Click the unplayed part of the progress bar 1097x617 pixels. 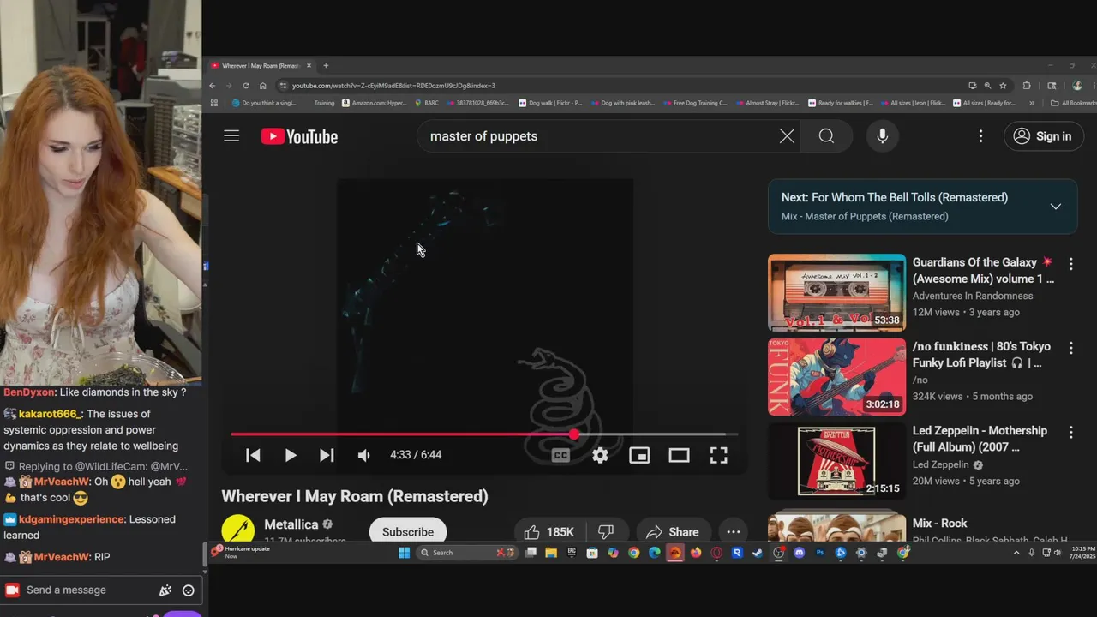658,434
